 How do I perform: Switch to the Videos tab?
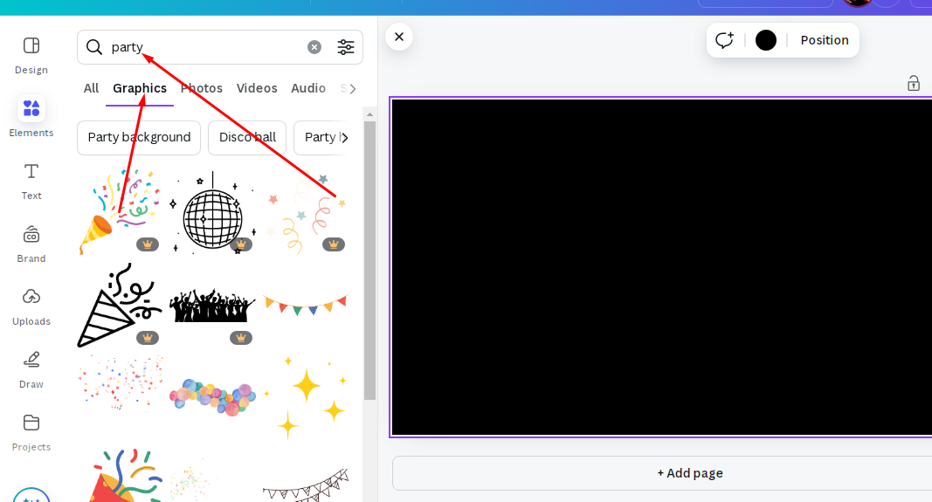257,88
